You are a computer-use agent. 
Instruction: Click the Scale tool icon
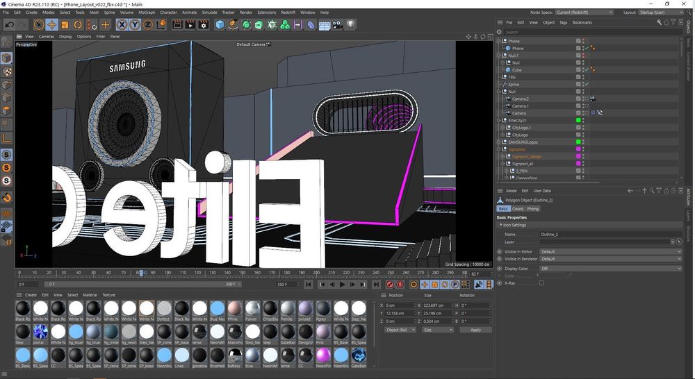[x=65, y=24]
